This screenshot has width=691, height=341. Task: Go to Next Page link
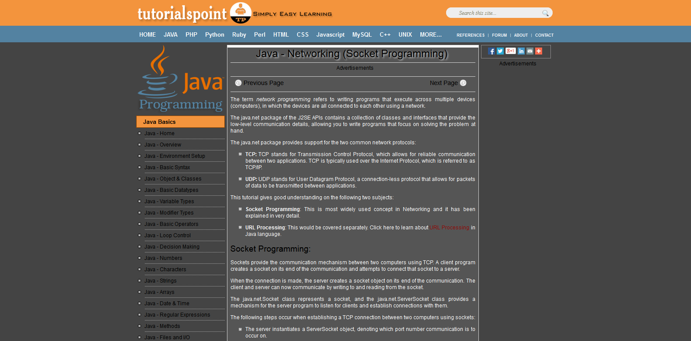(x=444, y=83)
